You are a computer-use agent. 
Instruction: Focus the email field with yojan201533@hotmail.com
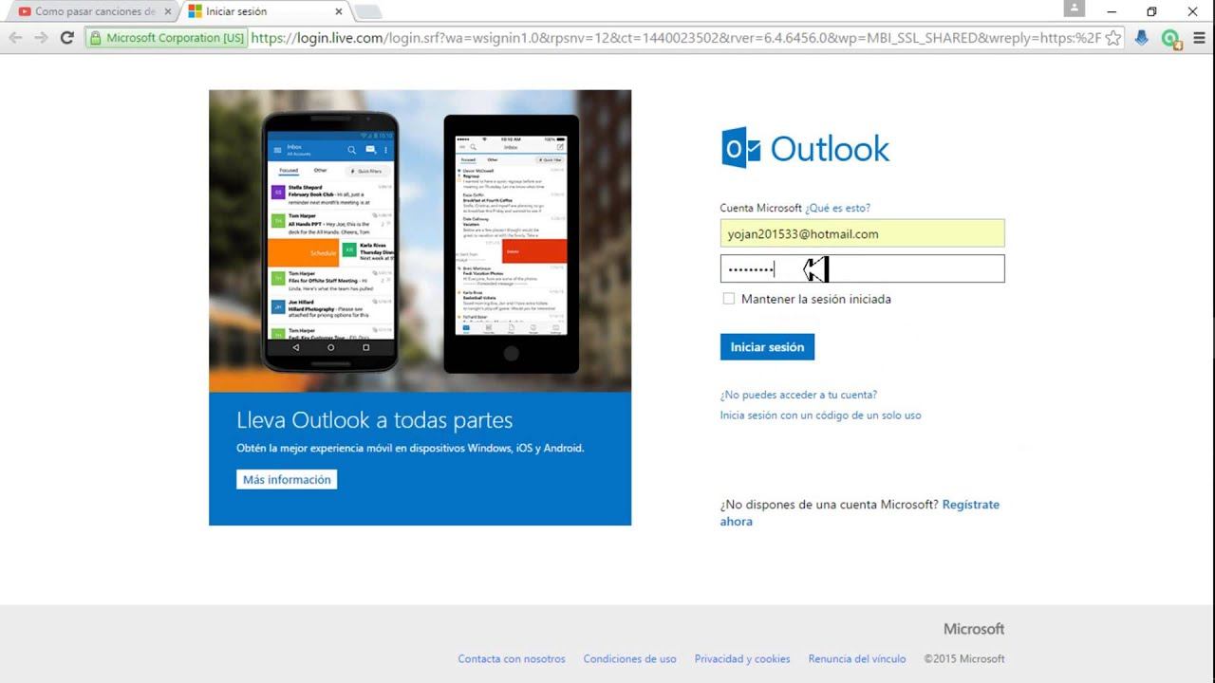click(x=862, y=233)
